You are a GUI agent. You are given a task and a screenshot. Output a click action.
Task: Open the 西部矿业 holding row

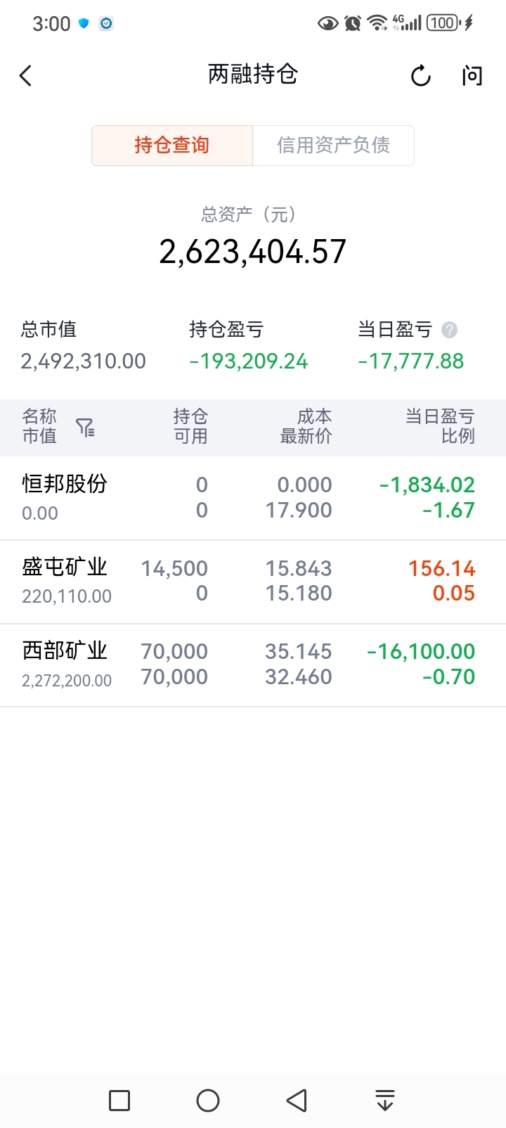tap(253, 665)
